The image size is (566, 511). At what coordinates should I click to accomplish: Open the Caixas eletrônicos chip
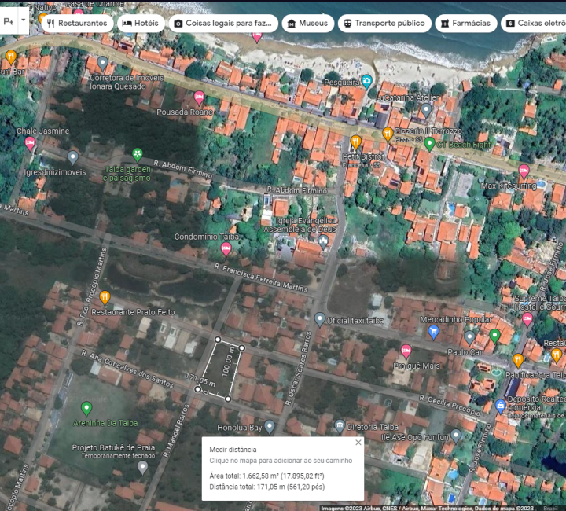[535, 24]
